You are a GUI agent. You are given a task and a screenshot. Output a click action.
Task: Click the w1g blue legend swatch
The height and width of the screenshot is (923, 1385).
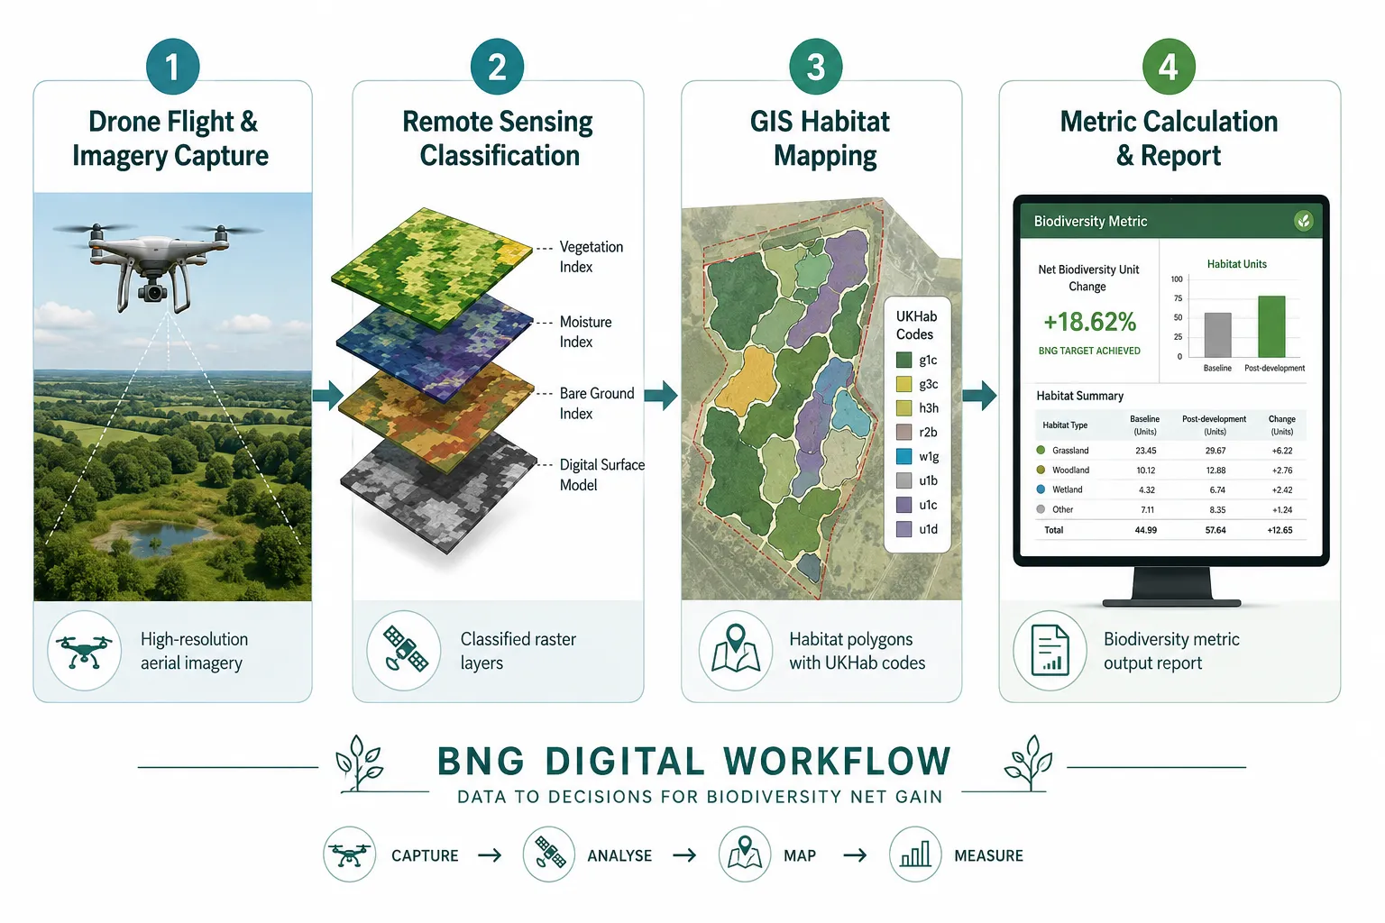coord(903,456)
